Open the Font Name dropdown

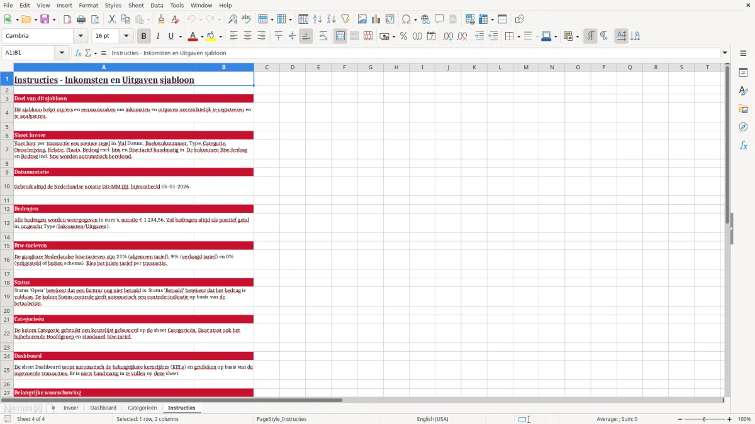81,36
